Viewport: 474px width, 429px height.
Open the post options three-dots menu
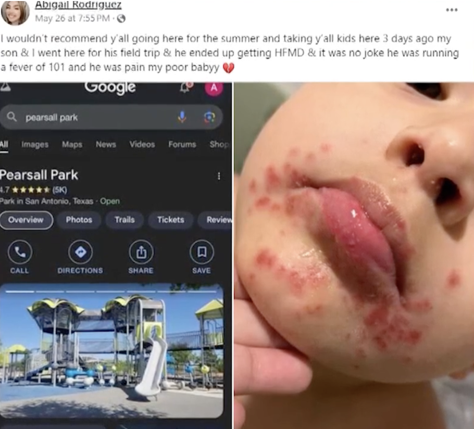click(452, 10)
